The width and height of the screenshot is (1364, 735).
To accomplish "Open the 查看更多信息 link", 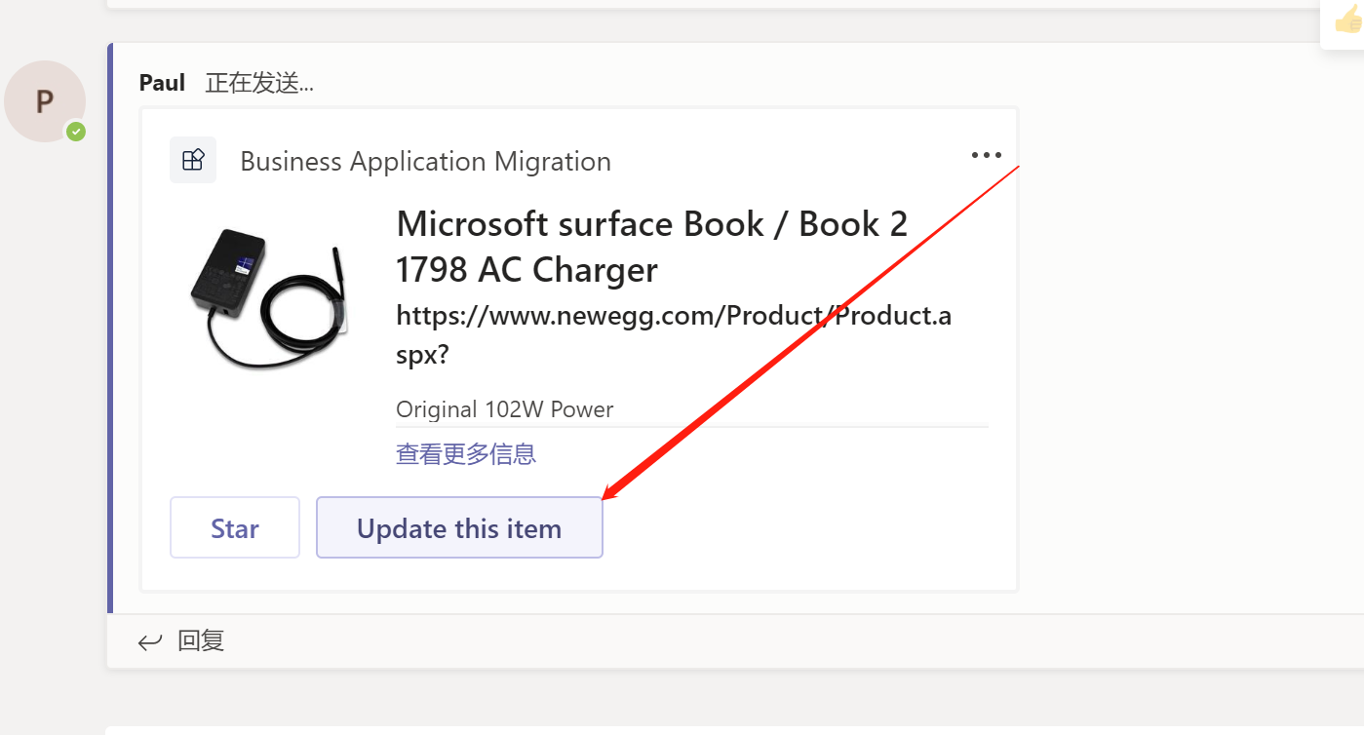I will click(x=466, y=453).
